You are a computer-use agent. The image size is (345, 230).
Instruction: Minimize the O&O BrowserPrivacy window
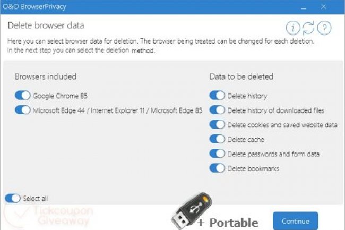point(303,8)
